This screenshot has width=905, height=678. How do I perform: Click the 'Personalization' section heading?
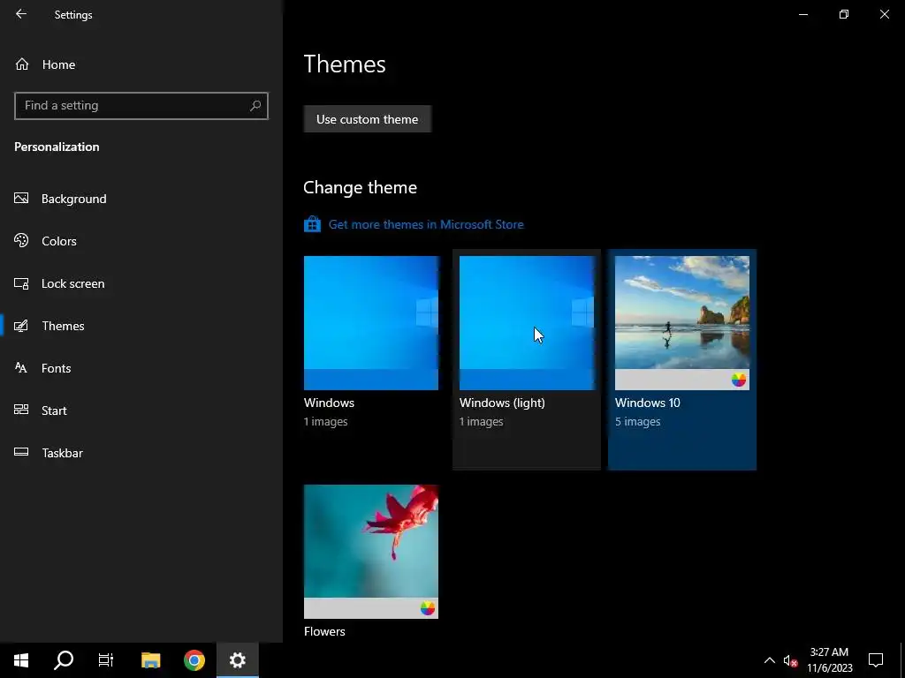tap(57, 147)
